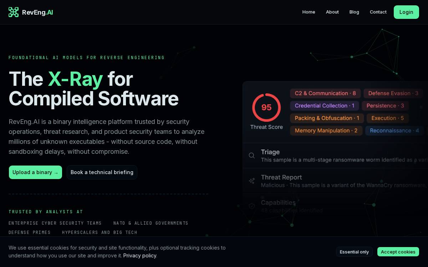
Task: Choose Essential only cookies
Action: [354, 252]
